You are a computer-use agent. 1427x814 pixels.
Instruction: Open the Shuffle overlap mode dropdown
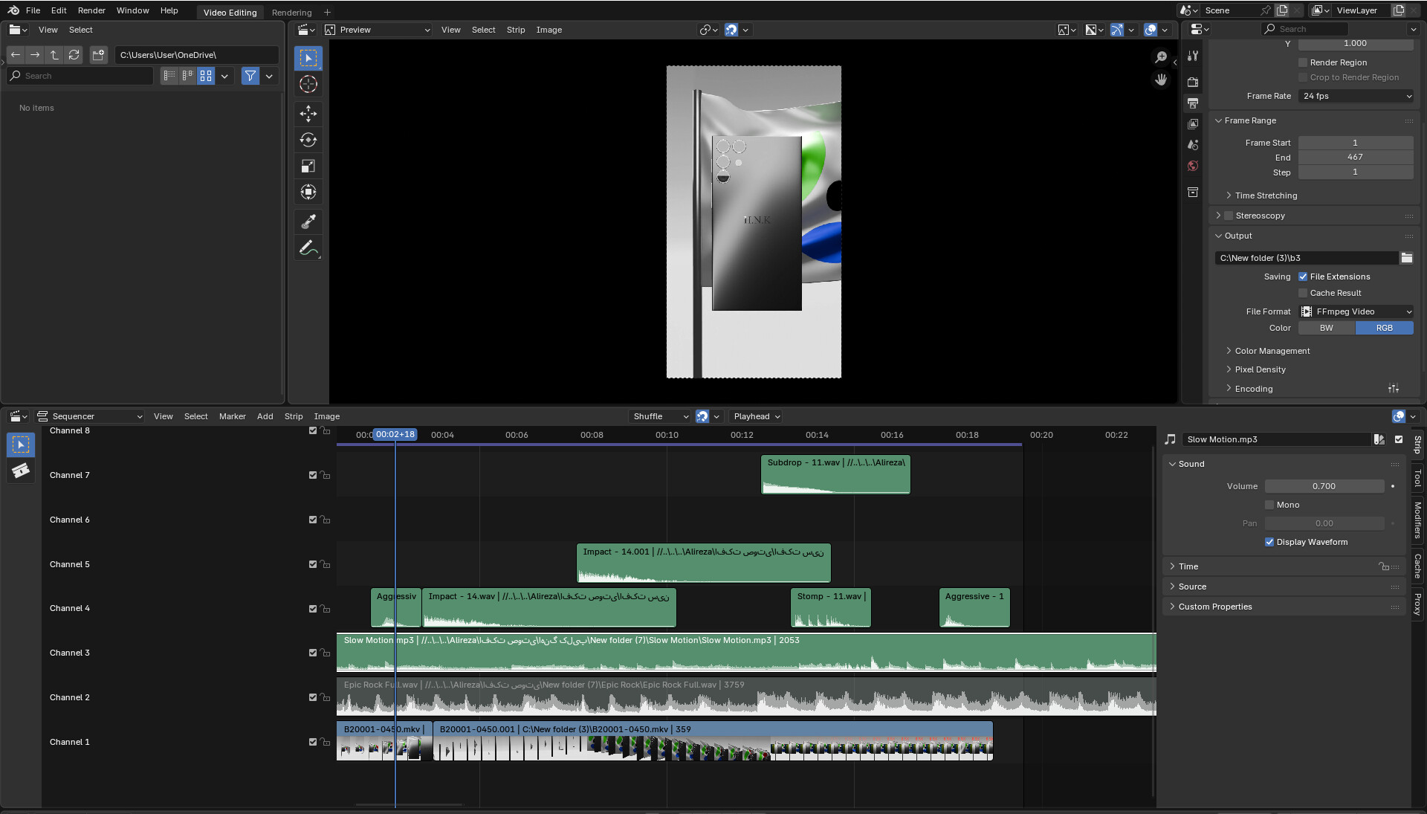(x=660, y=416)
